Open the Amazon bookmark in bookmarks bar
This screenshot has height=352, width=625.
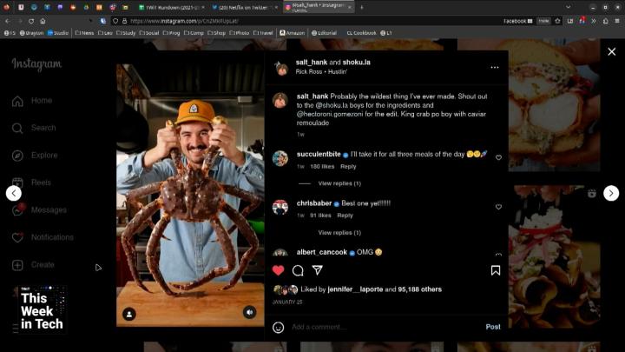pos(292,33)
